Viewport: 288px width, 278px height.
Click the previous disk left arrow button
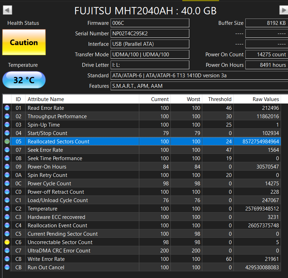pyautogui.click(x=8, y=10)
